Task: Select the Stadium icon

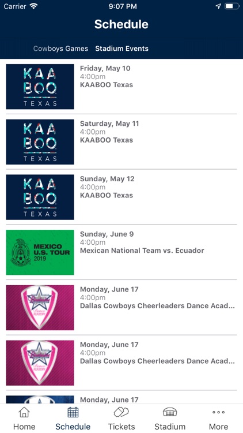Action: point(170,412)
